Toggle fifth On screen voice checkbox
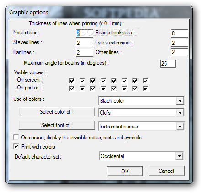Screen dimensions: 202x193 (114, 81)
